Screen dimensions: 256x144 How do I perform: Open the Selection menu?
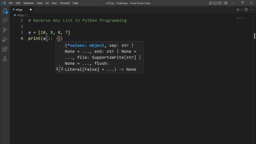(x=28, y=3)
